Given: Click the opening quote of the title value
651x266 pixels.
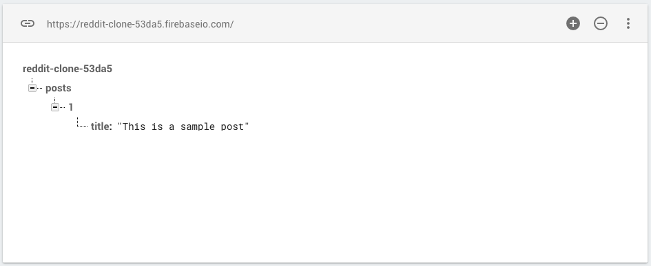Looking at the screenshot, I should [x=120, y=124].
